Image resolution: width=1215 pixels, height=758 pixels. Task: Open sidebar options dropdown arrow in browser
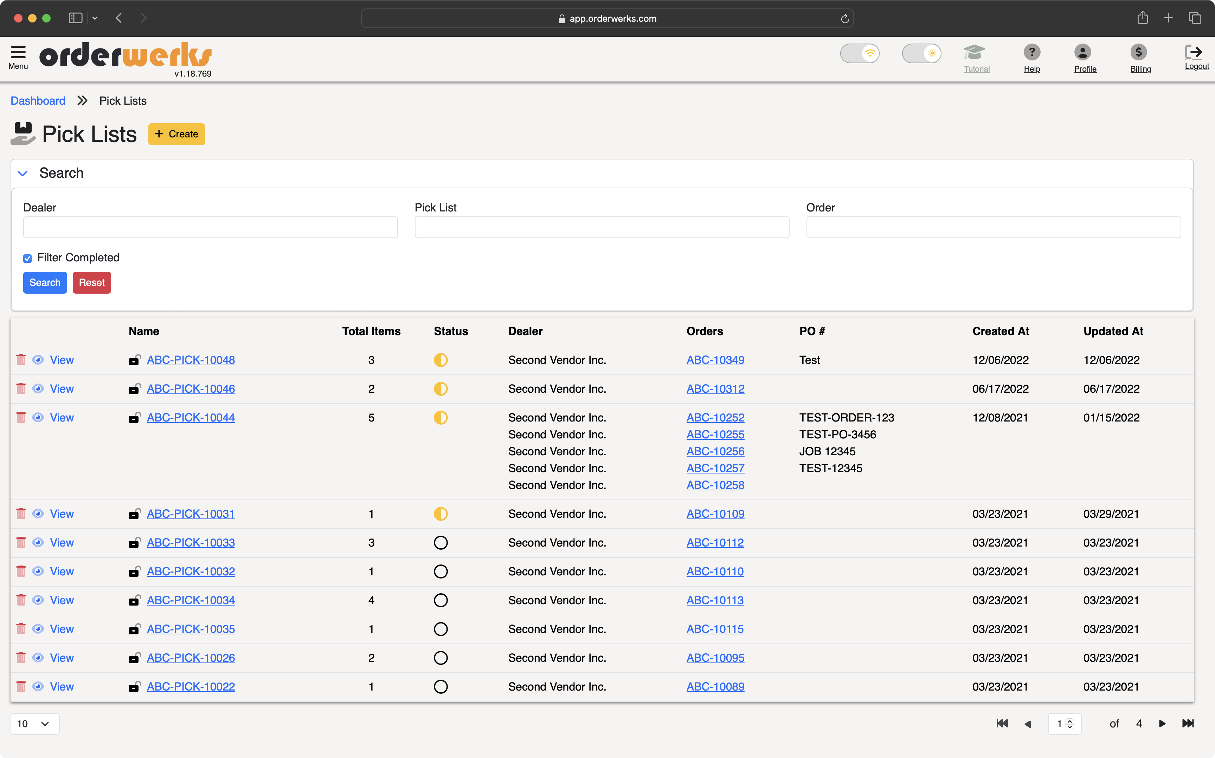95,18
